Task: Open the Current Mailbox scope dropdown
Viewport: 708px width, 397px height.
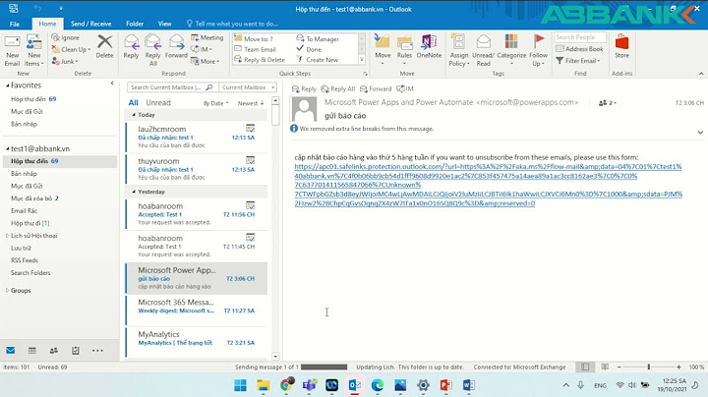Action: [x=248, y=87]
